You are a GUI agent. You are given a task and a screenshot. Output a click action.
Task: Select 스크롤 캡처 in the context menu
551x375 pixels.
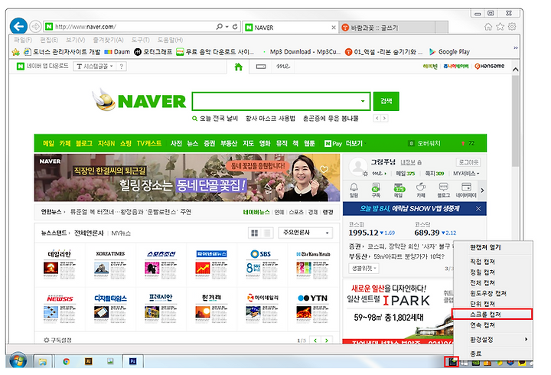tap(492, 315)
